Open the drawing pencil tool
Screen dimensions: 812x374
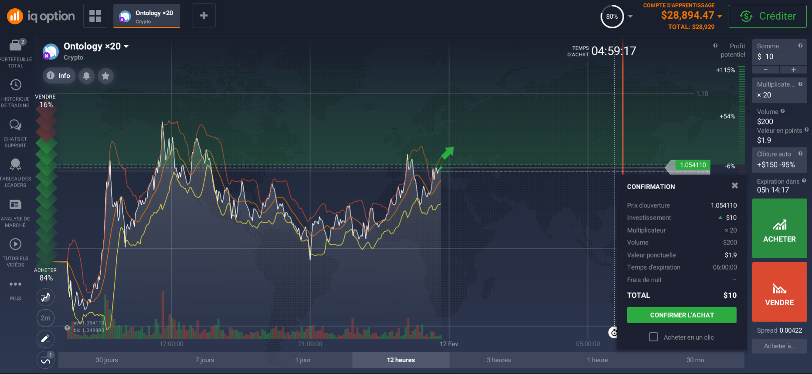point(45,339)
